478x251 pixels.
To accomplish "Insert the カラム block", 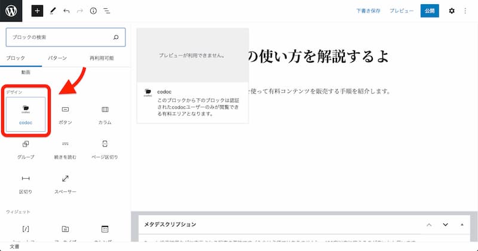I will click(105, 114).
